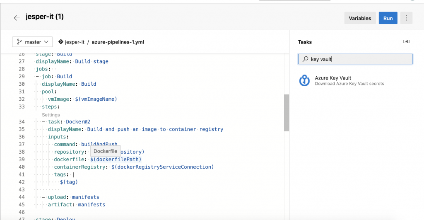Go back using the left arrow icon
The width and height of the screenshot is (424, 220).
[x=17, y=18]
